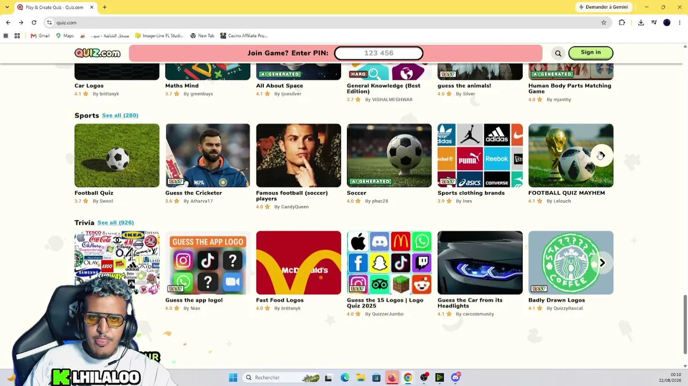Open the Chrome apps grid shortcut
The width and height of the screenshot is (688, 386).
coord(17,36)
